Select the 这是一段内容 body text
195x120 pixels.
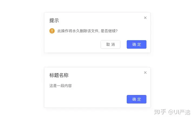(60, 86)
